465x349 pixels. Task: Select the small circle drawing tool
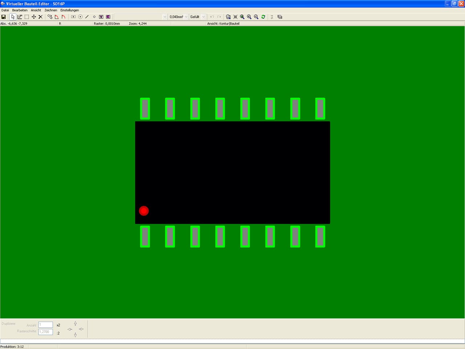click(94, 17)
